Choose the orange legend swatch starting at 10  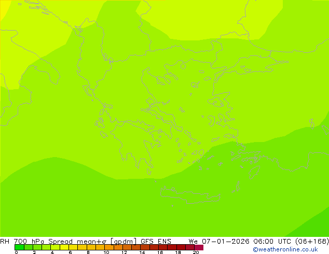(x=109, y=247)
